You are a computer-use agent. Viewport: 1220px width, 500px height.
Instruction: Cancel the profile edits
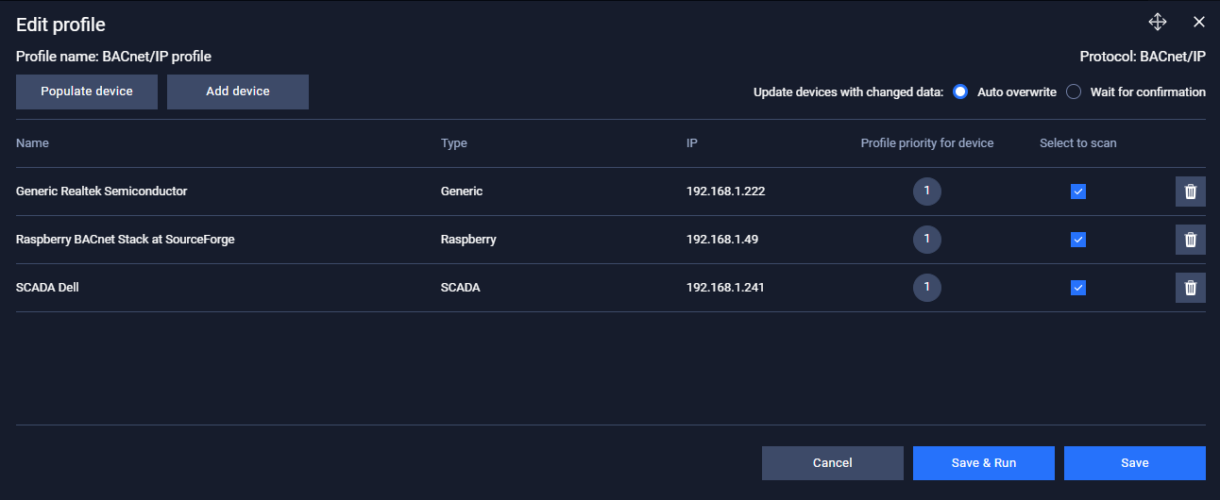833,463
